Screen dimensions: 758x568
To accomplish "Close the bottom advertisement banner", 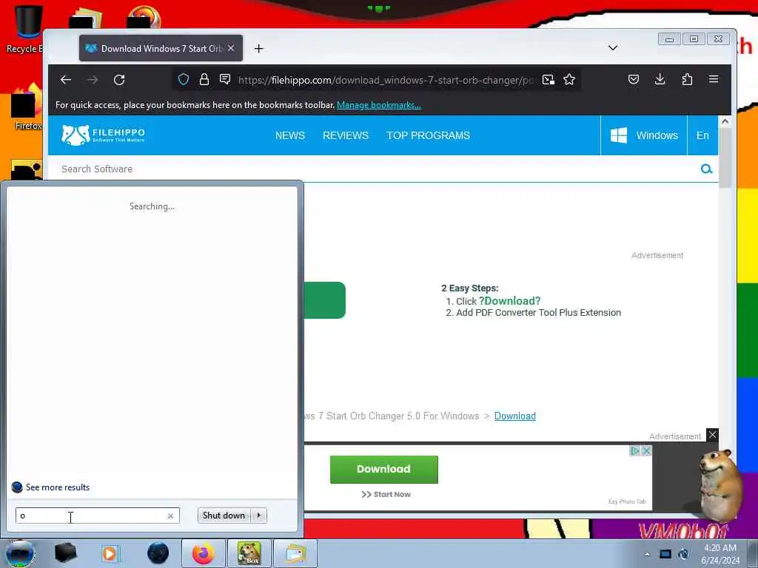I will (712, 435).
